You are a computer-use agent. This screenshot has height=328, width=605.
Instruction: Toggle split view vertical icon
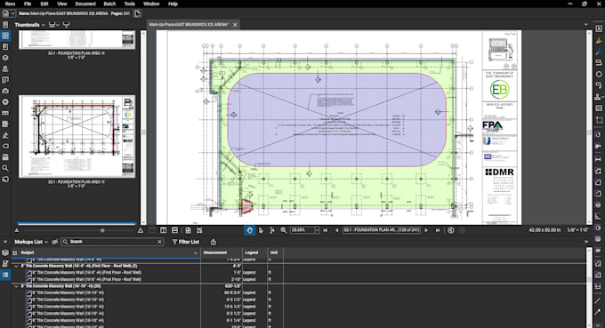(163, 230)
